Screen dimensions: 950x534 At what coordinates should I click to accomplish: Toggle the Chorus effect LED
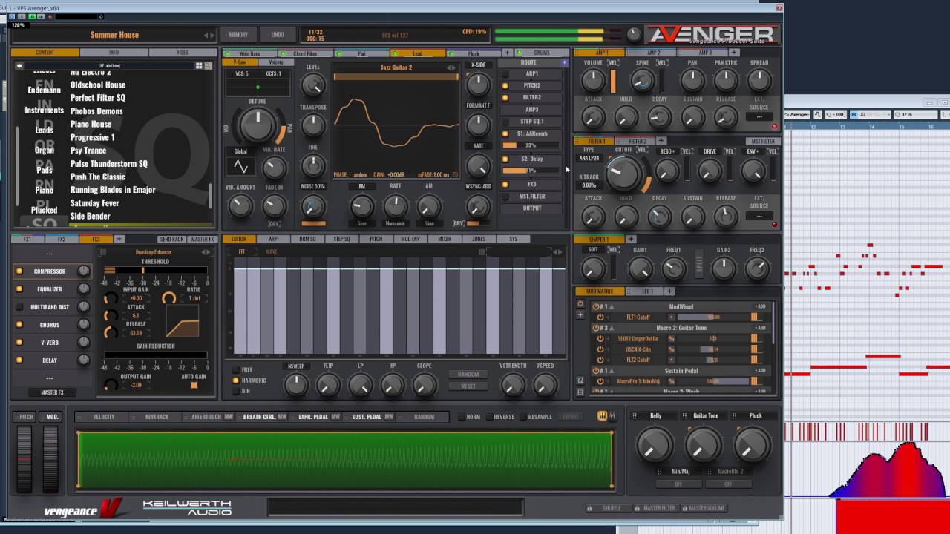(x=19, y=325)
